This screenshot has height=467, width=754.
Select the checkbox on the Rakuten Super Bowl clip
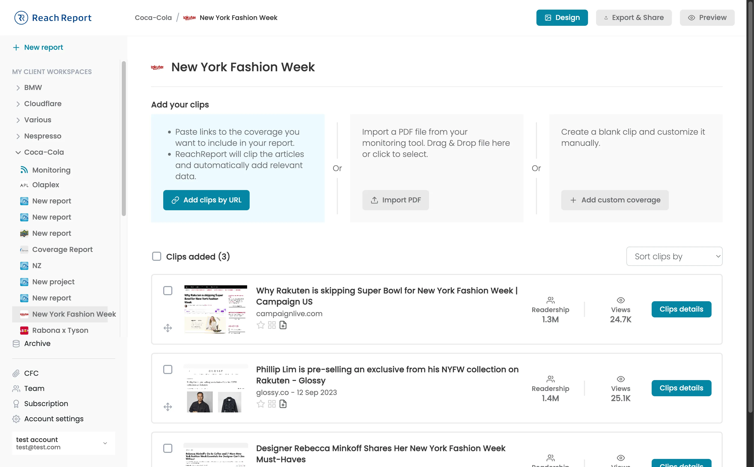pyautogui.click(x=168, y=291)
